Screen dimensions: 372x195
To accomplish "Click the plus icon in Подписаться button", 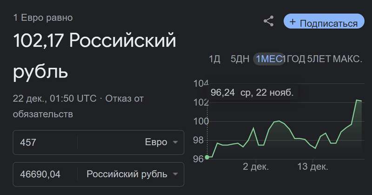I will pos(292,22).
